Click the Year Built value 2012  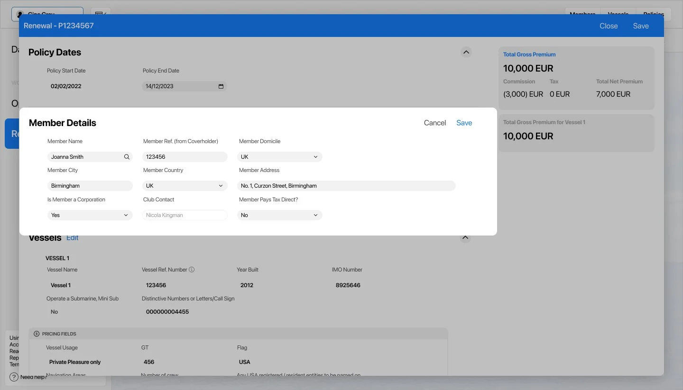pos(247,285)
